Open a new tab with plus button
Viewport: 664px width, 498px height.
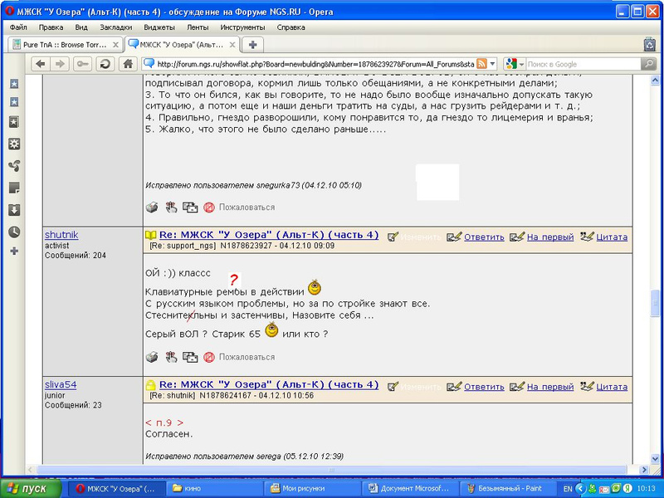[x=252, y=45]
